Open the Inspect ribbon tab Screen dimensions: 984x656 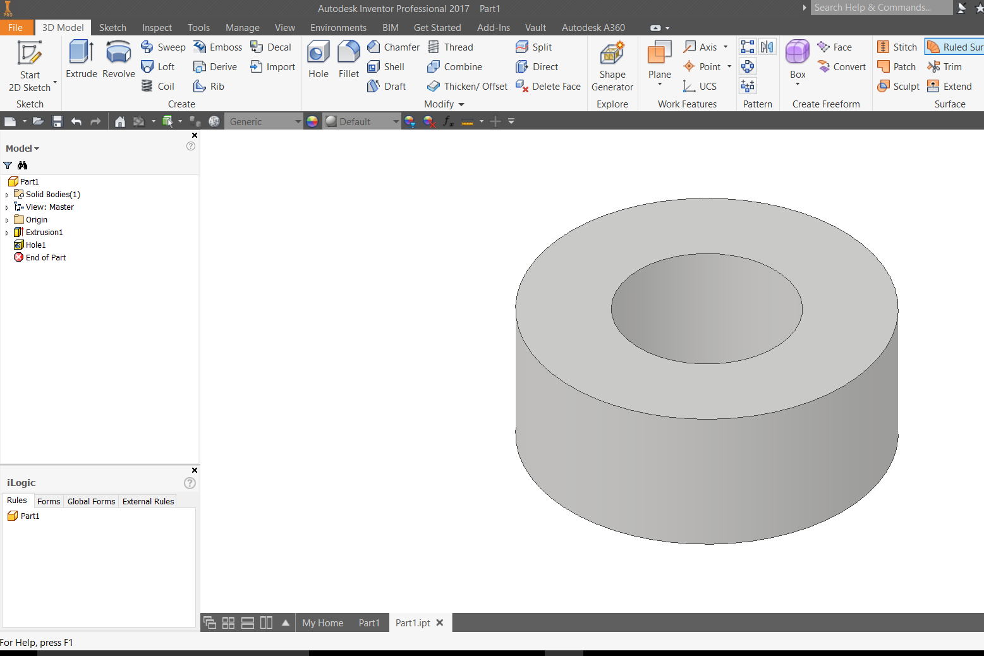[157, 28]
